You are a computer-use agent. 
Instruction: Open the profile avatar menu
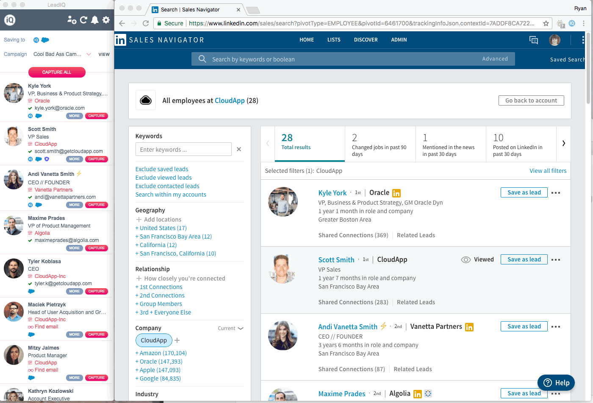tap(554, 40)
